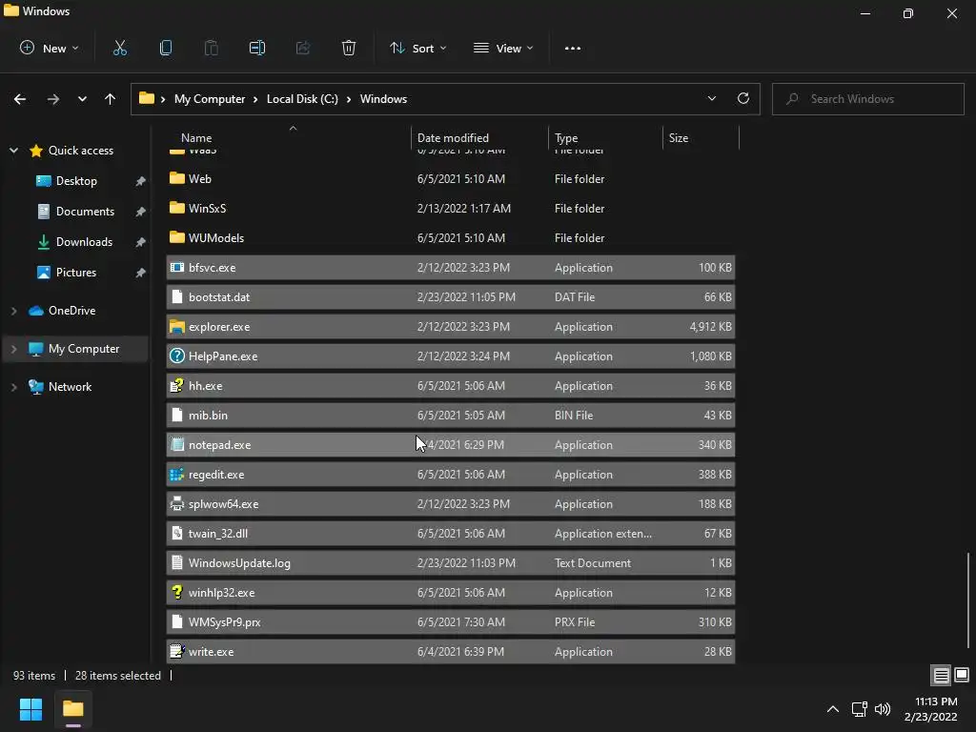Open the Windows Start menu
The height and width of the screenshot is (732, 976).
pos(30,709)
